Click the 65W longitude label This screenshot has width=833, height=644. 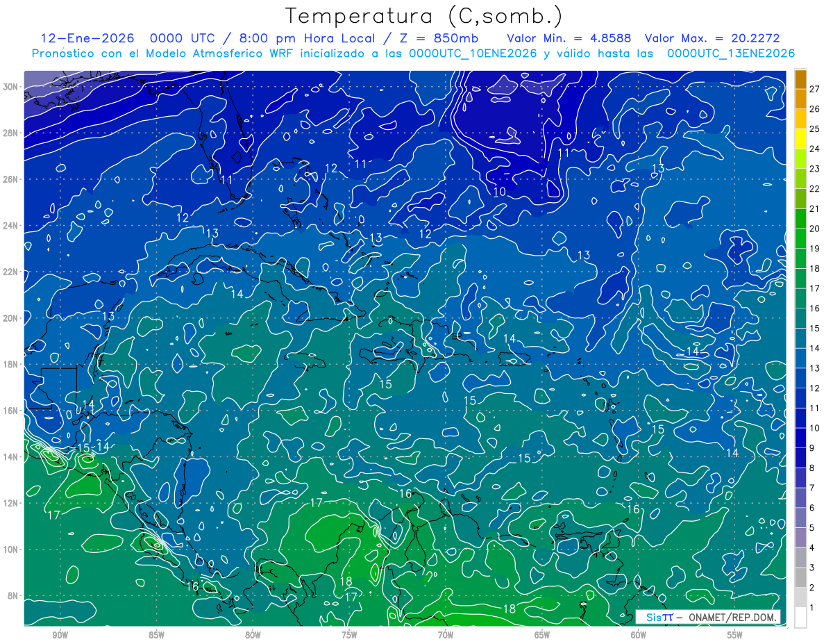click(542, 634)
